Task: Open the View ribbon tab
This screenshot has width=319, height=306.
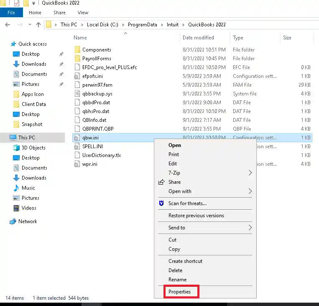Action: click(83, 13)
